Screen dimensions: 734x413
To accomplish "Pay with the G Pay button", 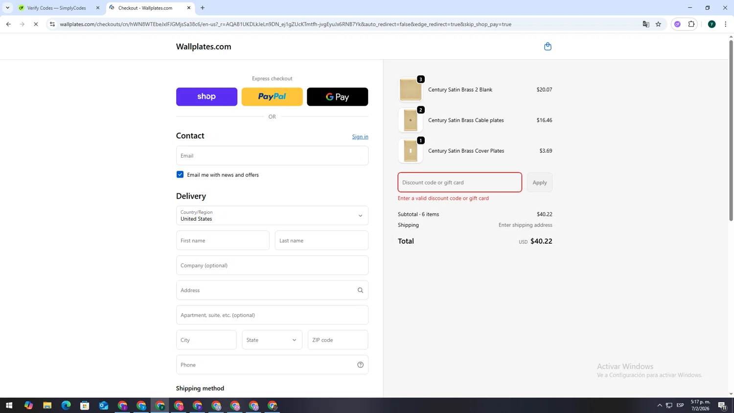I will [338, 97].
